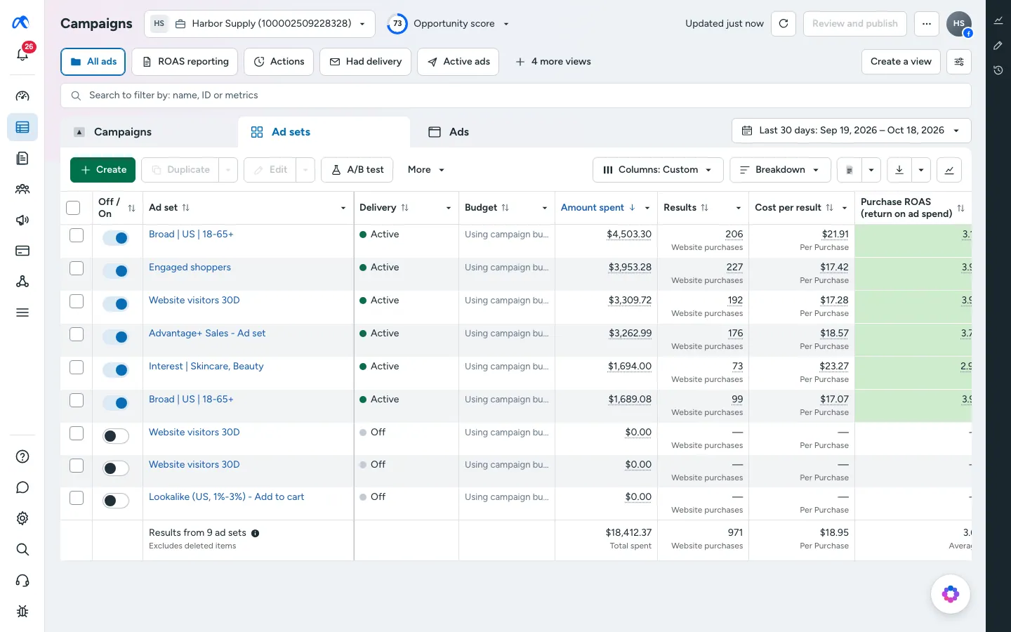
Task: Click Create a view button
Action: [x=901, y=62]
